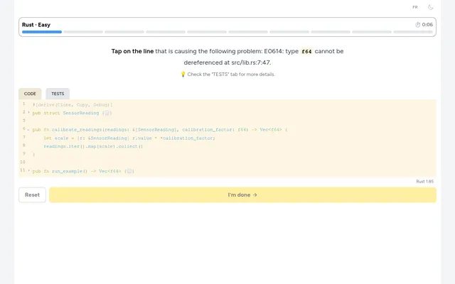Switch language with the FR button
Screen dimensions: 455x284
pyautogui.click(x=415, y=7)
